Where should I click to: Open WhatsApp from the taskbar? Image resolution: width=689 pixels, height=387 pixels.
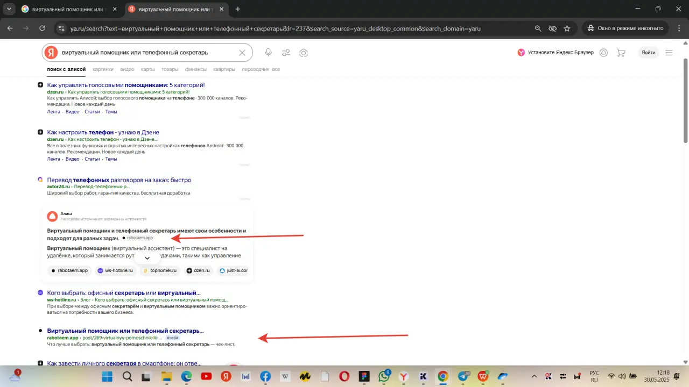pyautogui.click(x=384, y=376)
